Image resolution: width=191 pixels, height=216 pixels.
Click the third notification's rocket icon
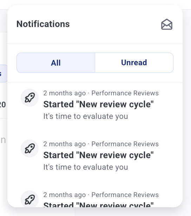[x=29, y=199]
